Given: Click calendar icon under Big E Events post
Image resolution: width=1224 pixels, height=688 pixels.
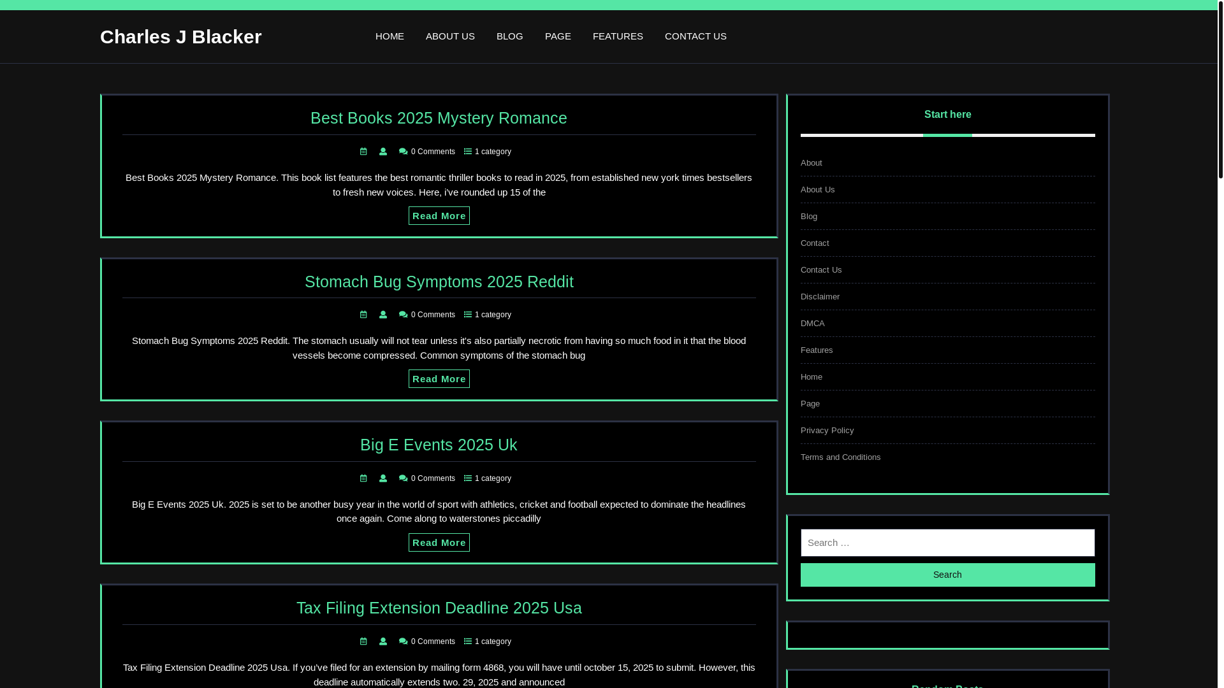Looking at the screenshot, I should coord(363,478).
